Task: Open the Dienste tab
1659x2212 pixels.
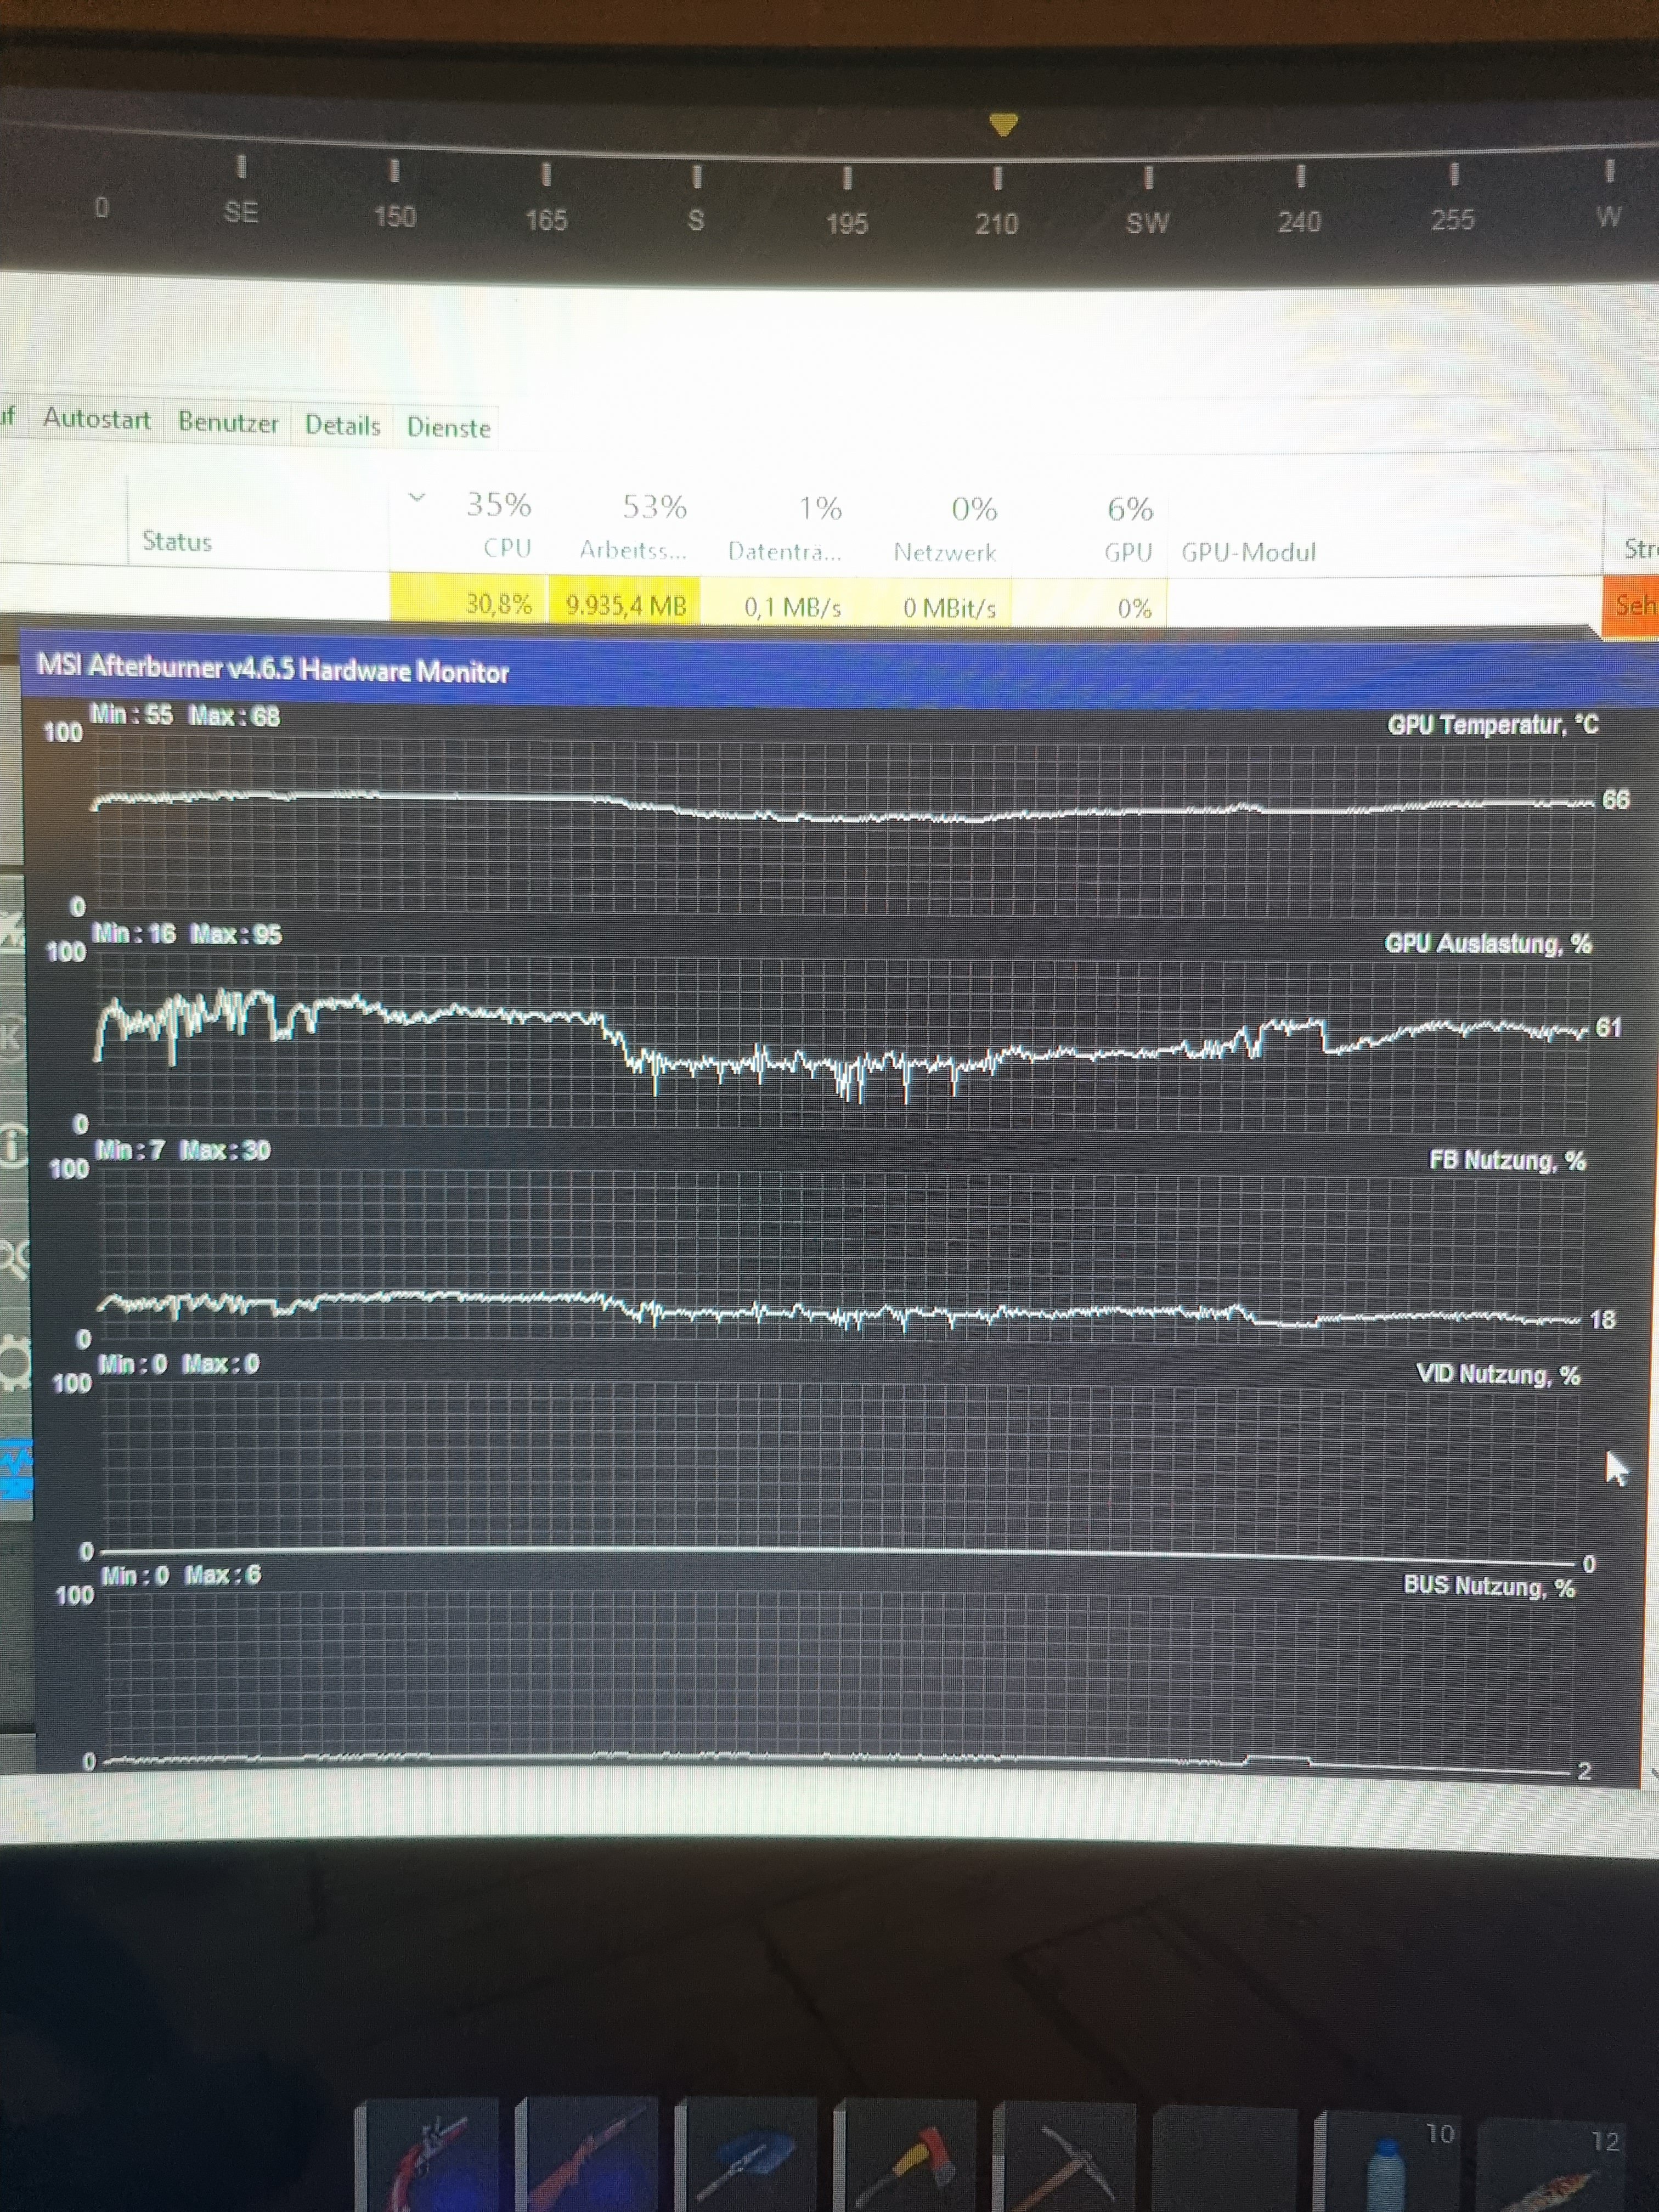Action: pos(448,428)
